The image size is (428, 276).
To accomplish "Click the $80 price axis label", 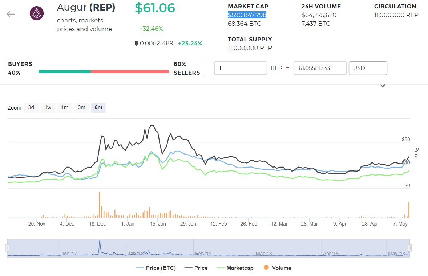I will pos(406,140).
